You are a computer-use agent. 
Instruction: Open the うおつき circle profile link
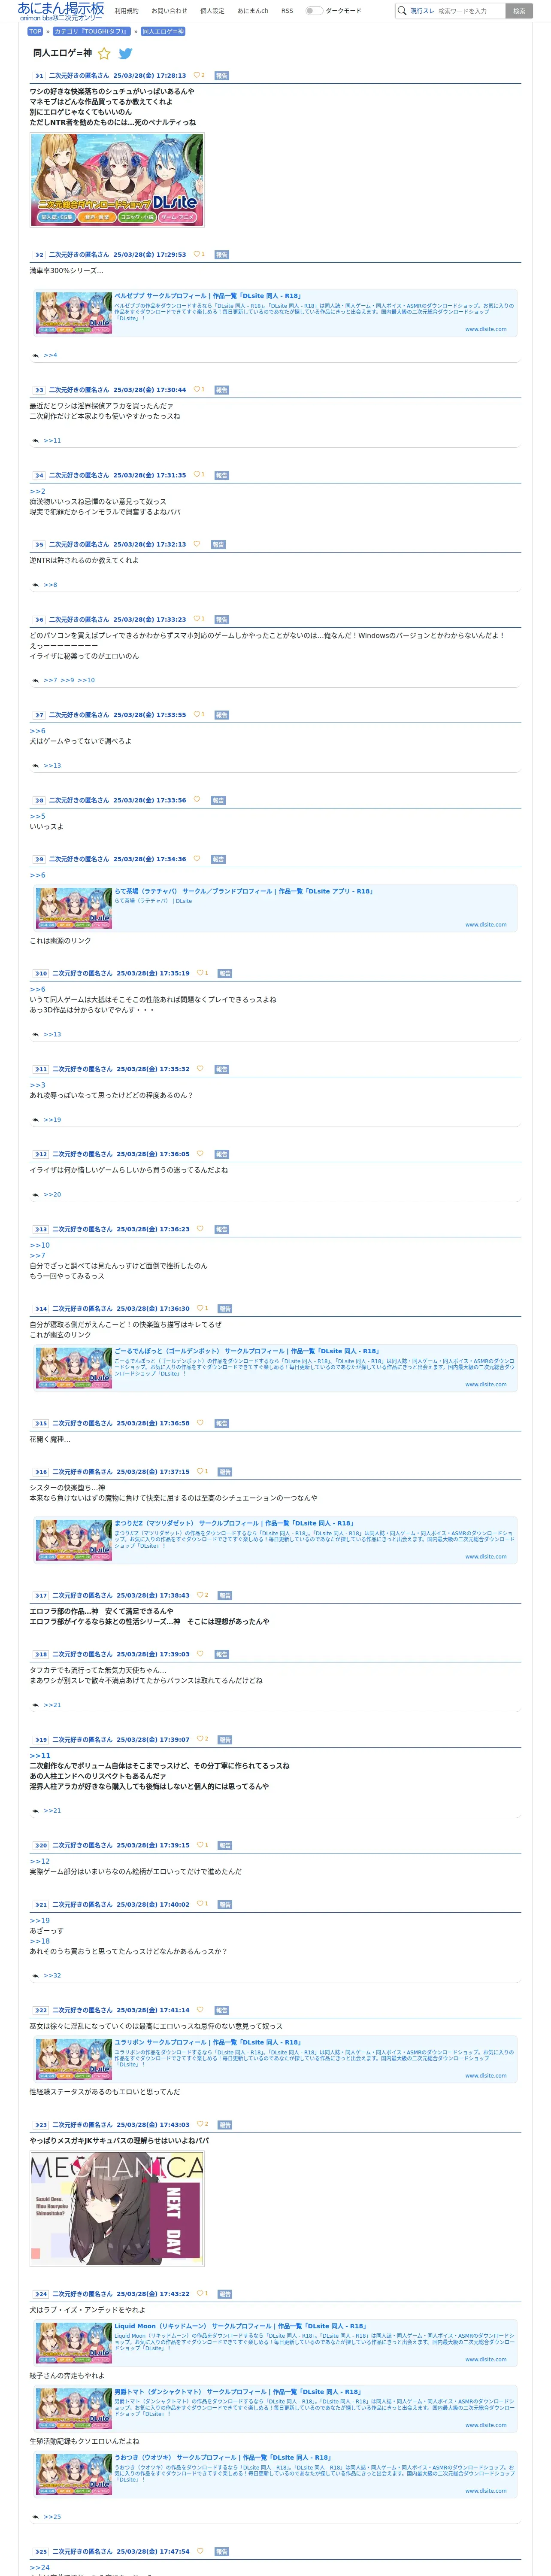click(x=275, y=2473)
